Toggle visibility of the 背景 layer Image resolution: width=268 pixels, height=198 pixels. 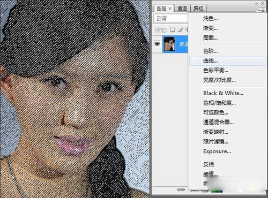[x=157, y=44]
